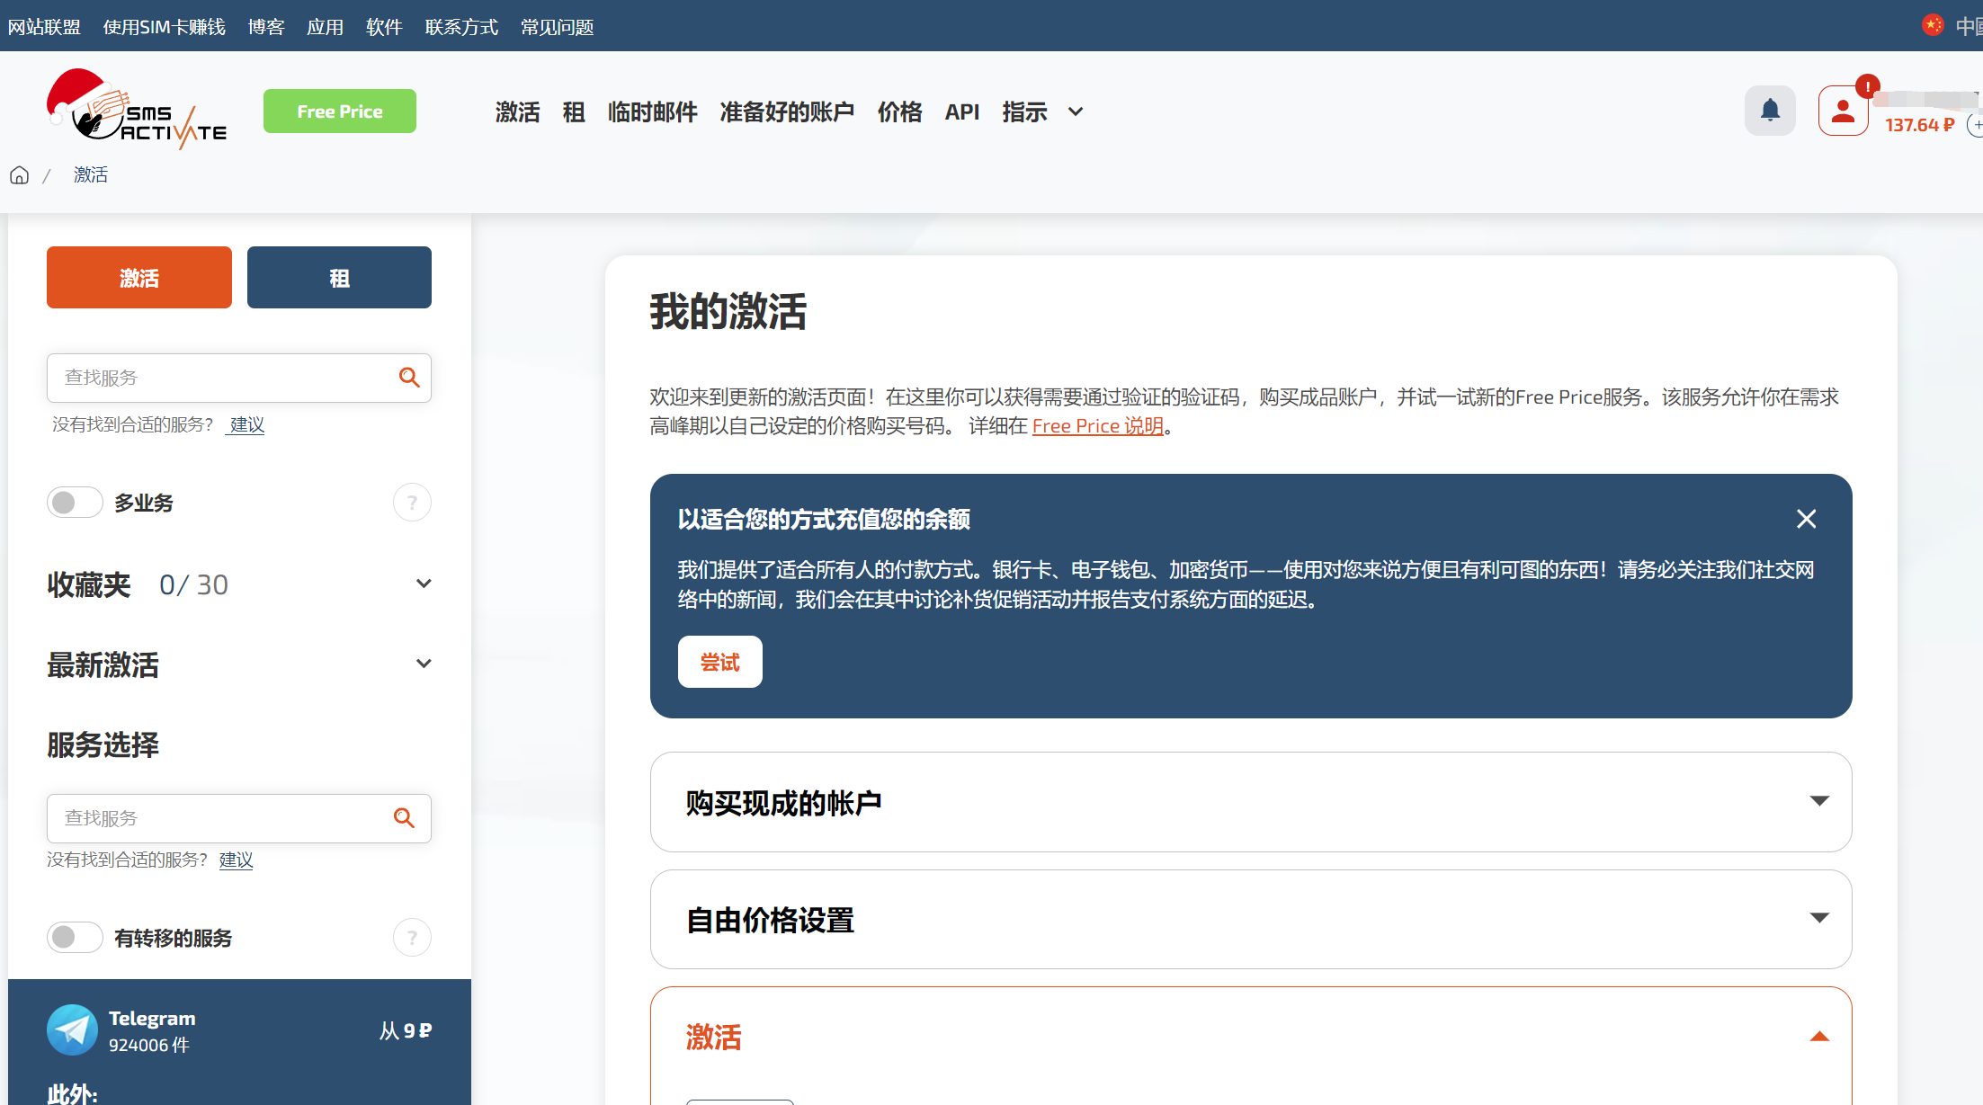Click the 137.64 ₽ balance
The width and height of the screenshot is (1983, 1105).
pyautogui.click(x=1920, y=125)
